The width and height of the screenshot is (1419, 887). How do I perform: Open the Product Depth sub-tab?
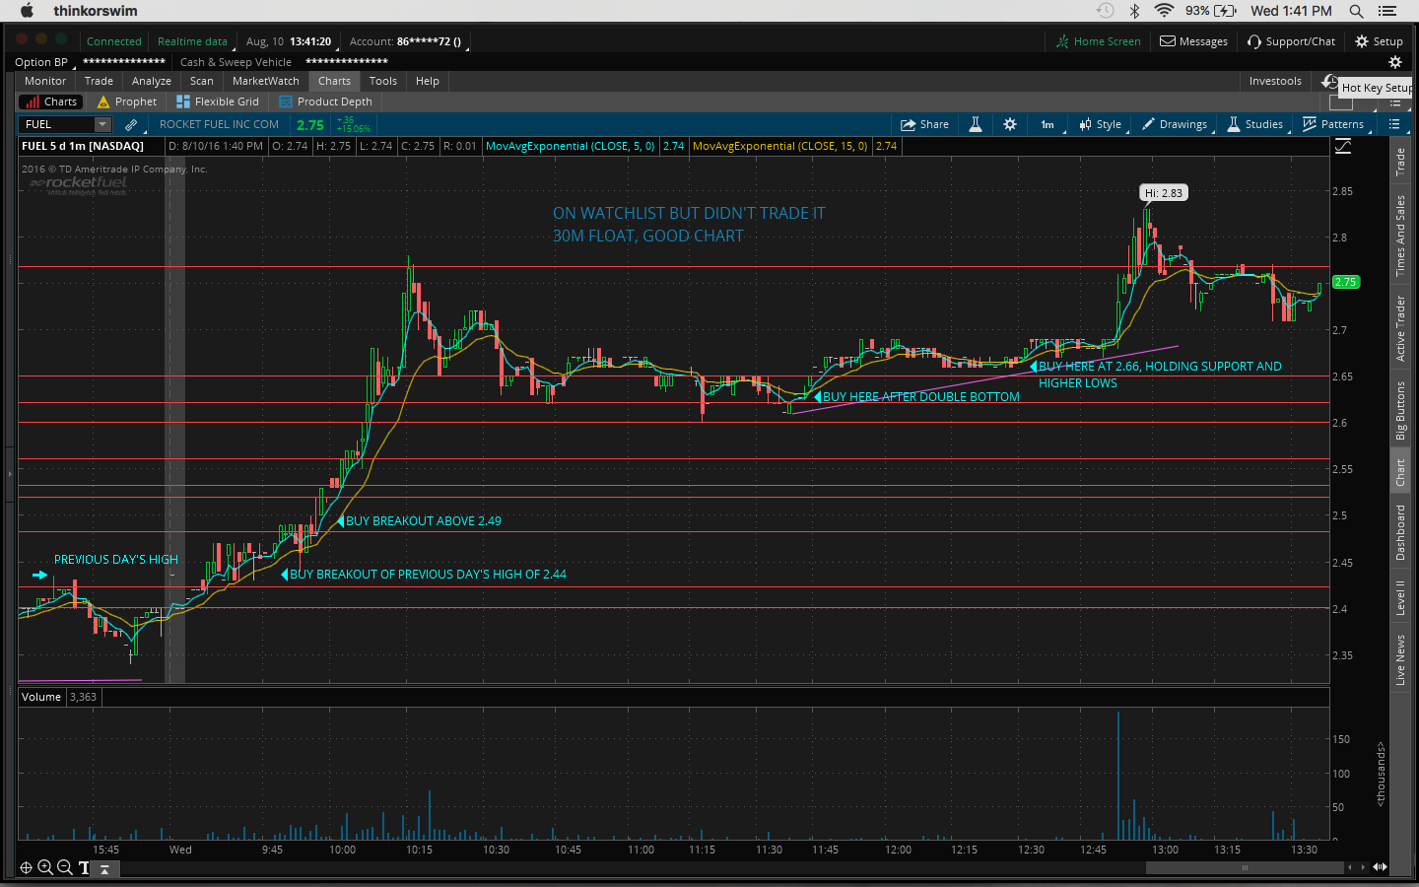(x=326, y=102)
